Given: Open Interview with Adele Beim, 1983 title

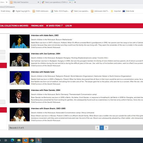Looking at the screenshot, I should pyautogui.click(x=45, y=35).
